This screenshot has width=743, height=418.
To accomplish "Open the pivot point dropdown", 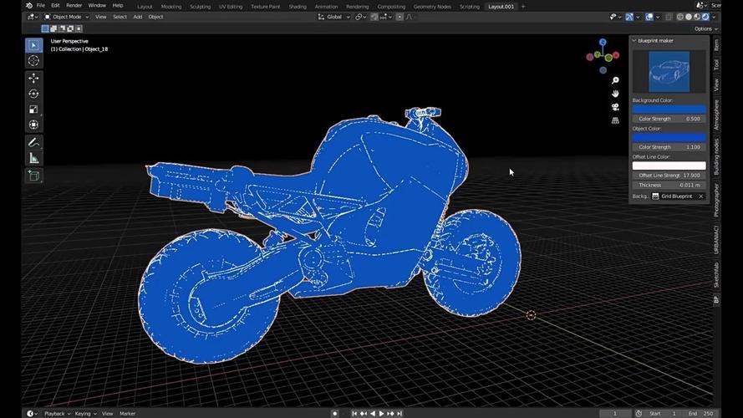I will pos(361,17).
